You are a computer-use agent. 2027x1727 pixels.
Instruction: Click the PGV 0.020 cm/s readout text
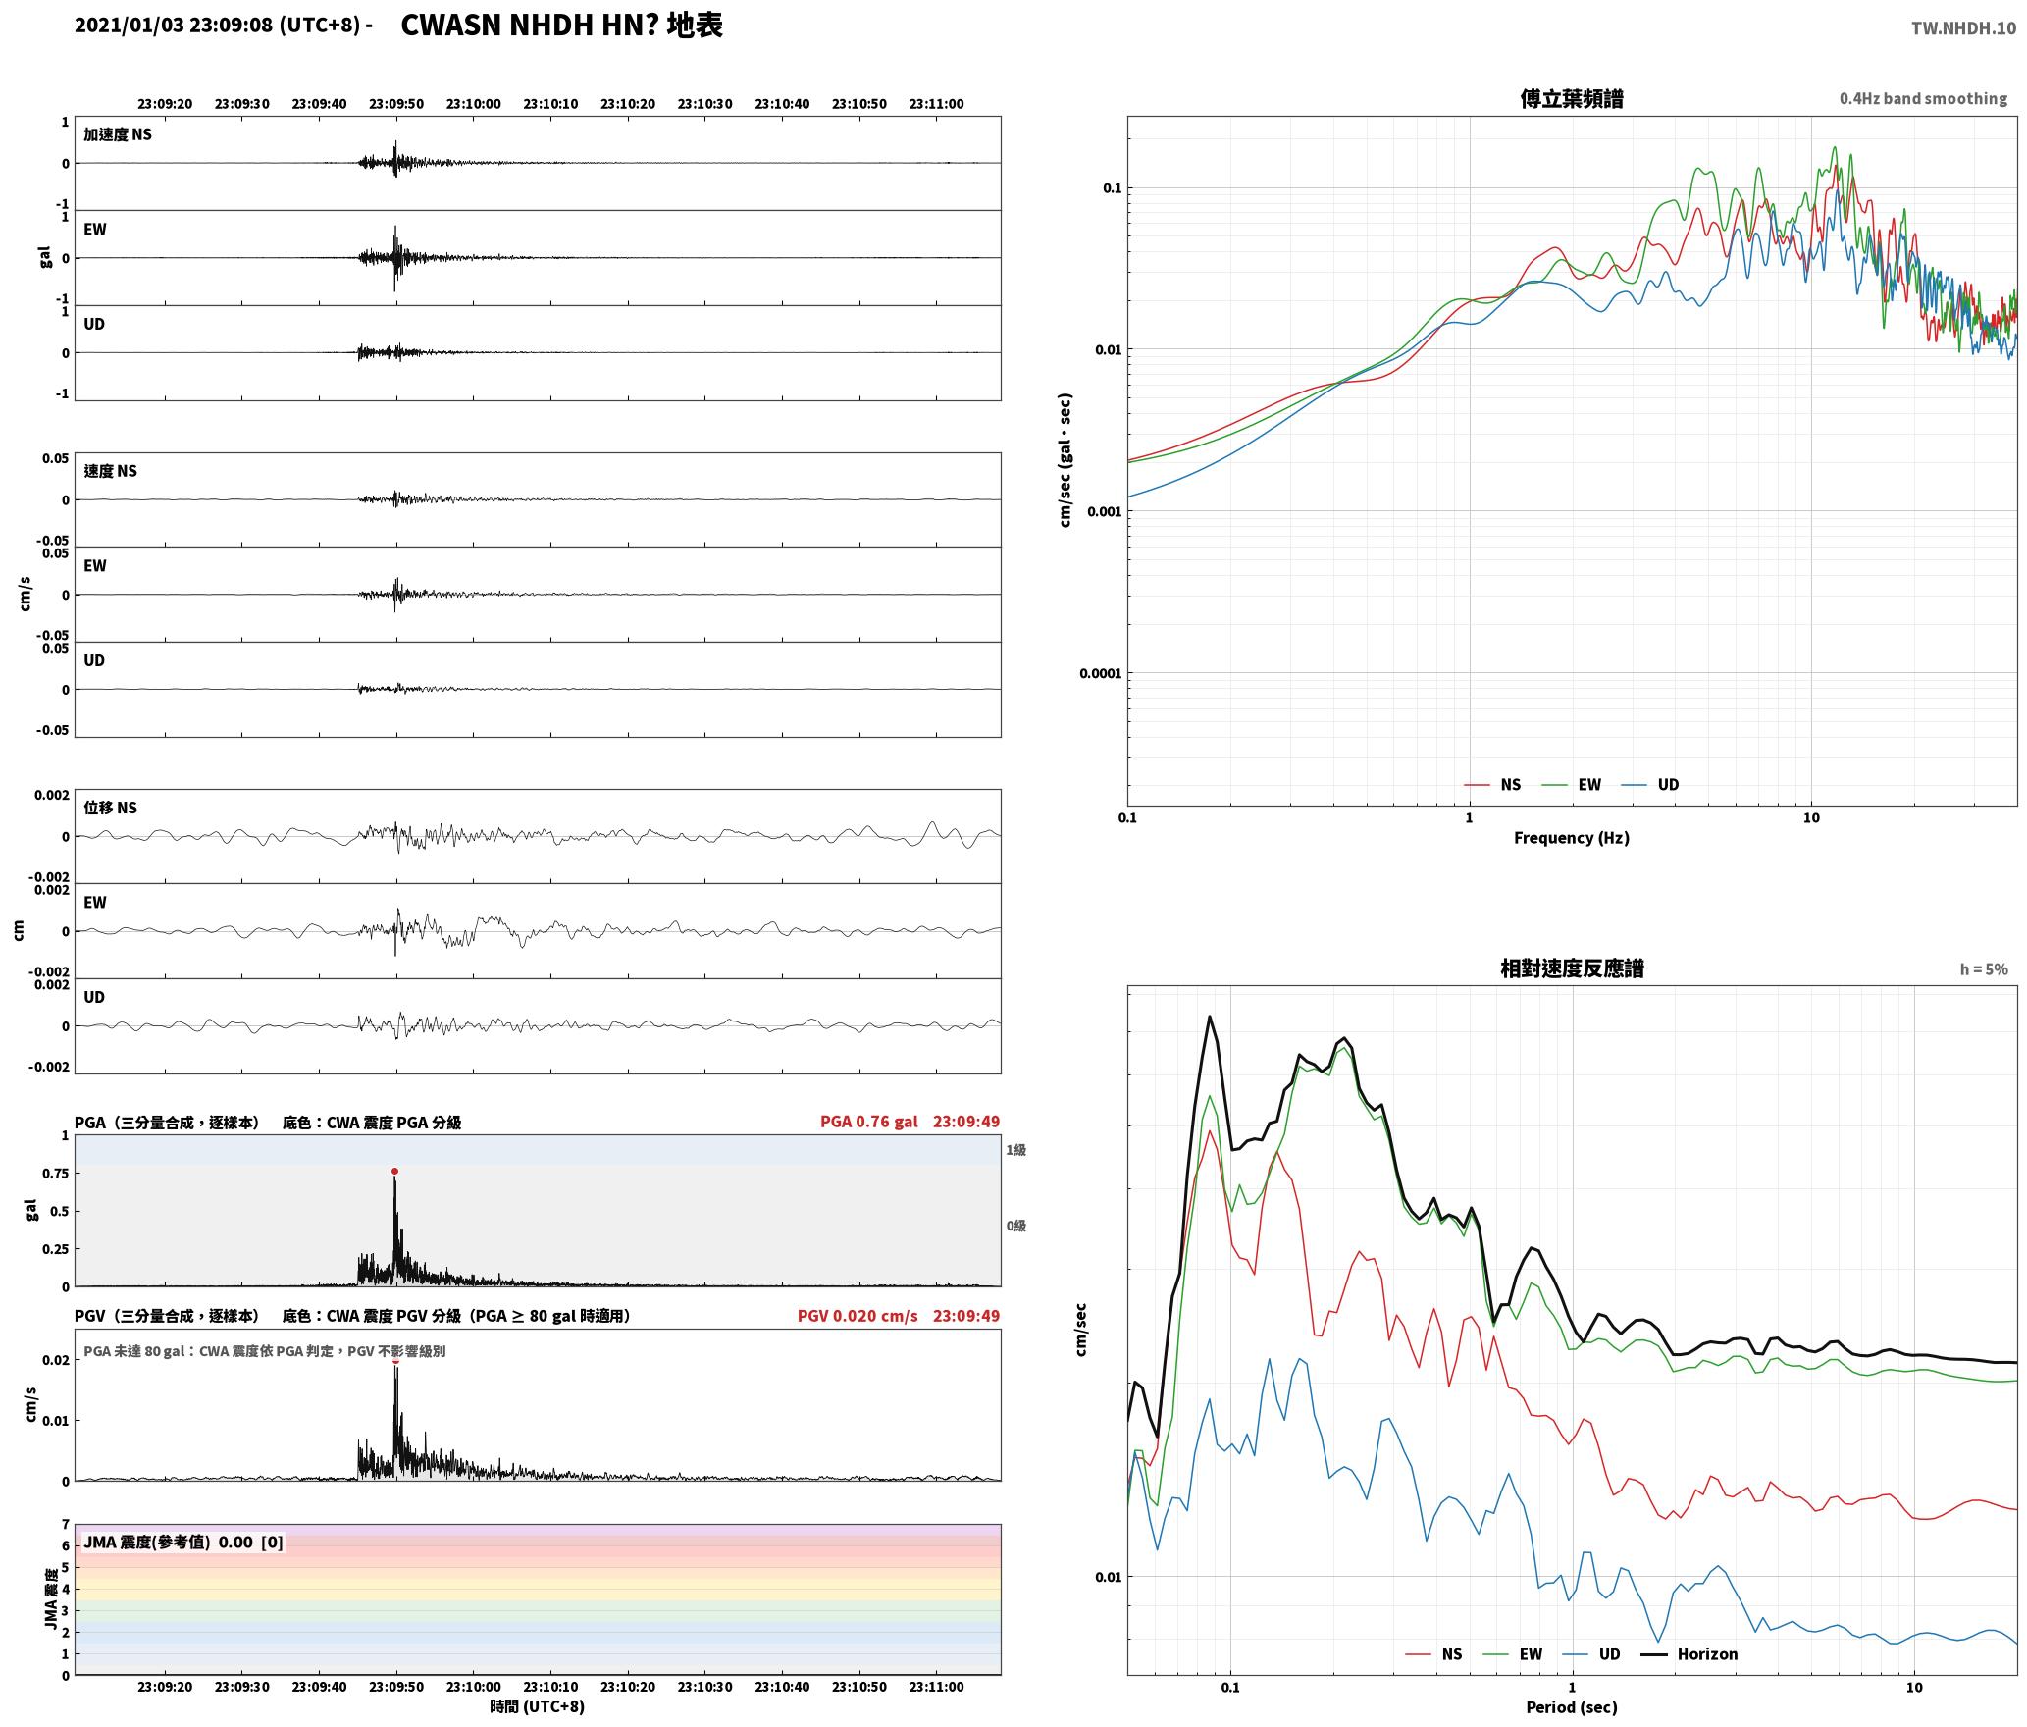click(858, 1316)
